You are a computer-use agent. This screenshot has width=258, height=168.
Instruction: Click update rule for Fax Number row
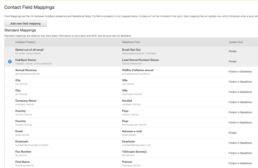click(x=240, y=153)
